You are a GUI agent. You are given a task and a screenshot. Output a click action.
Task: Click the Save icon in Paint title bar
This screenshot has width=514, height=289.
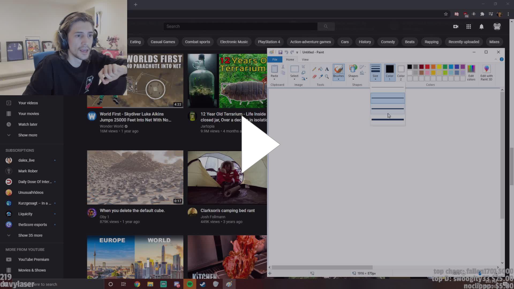[x=280, y=52]
